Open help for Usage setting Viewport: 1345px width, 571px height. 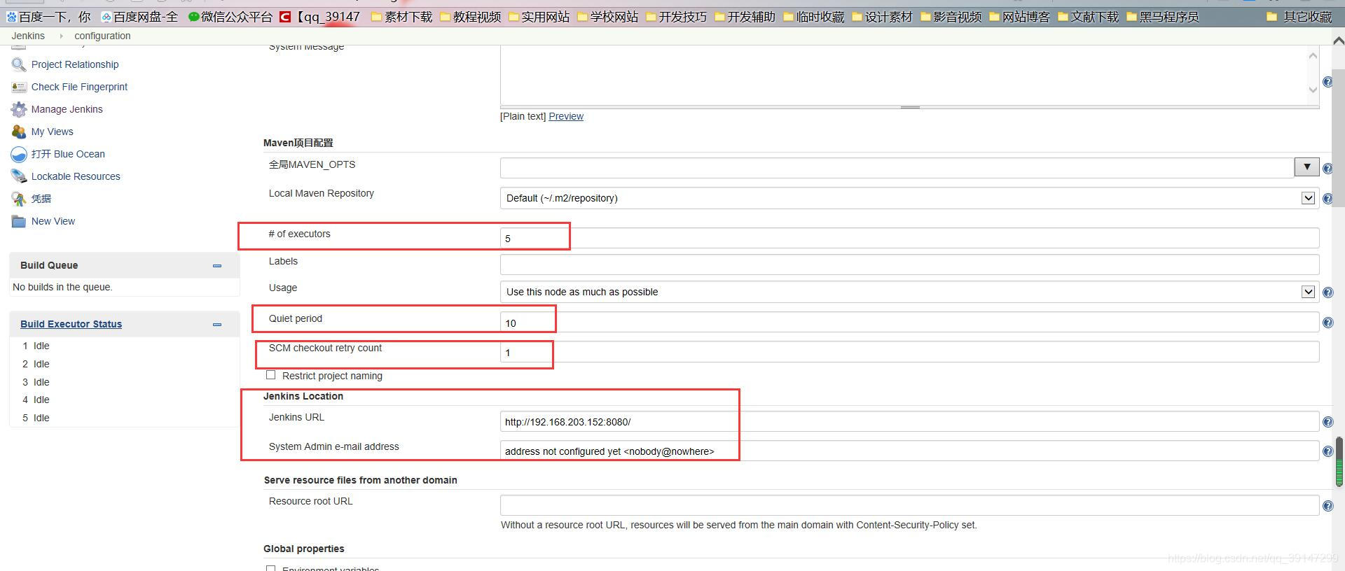click(x=1327, y=292)
